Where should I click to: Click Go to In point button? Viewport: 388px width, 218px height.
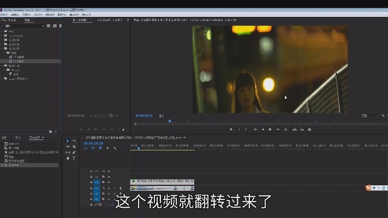pyautogui.click(x=255, y=130)
